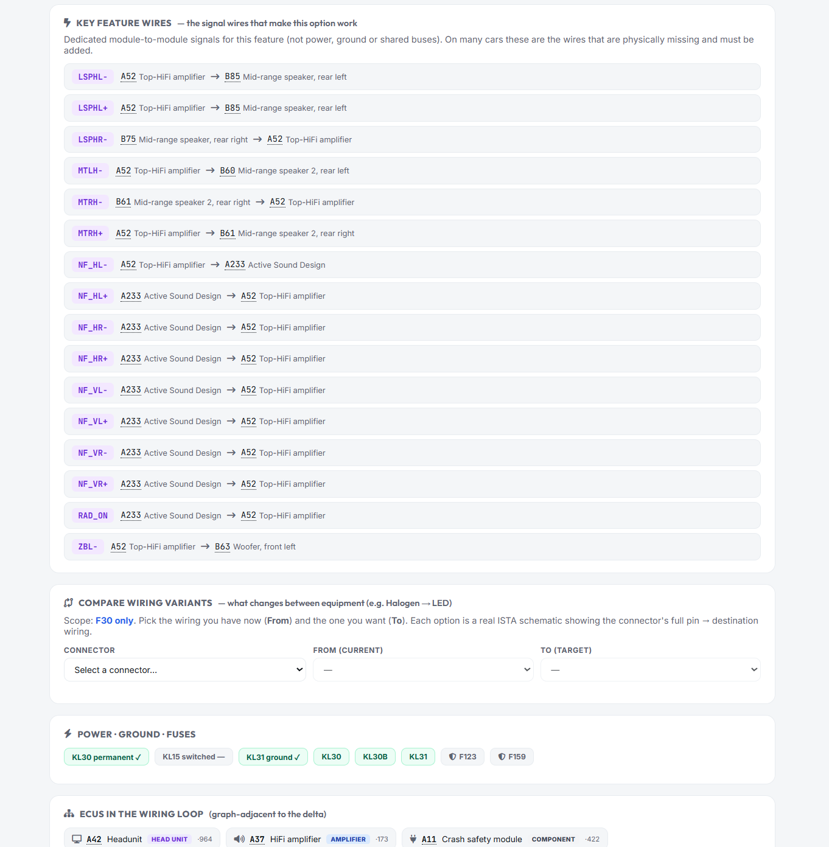Click the compare icon beside Compare Wiring Variants
This screenshot has height=847, width=829.
69,603
